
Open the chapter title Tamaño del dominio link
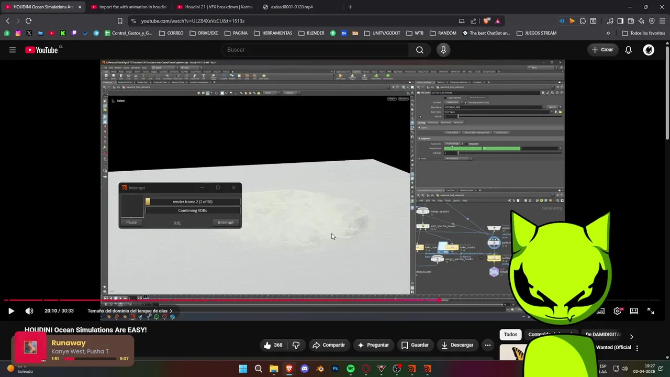pyautogui.click(x=130, y=311)
